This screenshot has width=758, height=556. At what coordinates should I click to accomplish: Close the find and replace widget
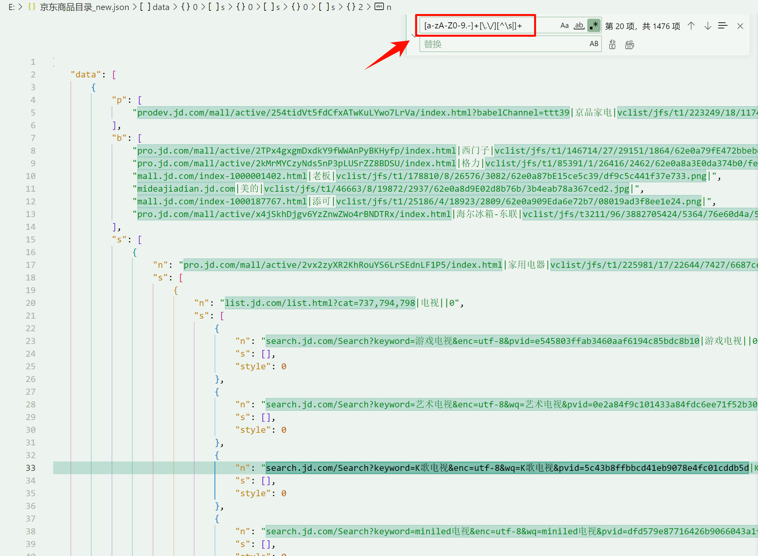point(740,26)
